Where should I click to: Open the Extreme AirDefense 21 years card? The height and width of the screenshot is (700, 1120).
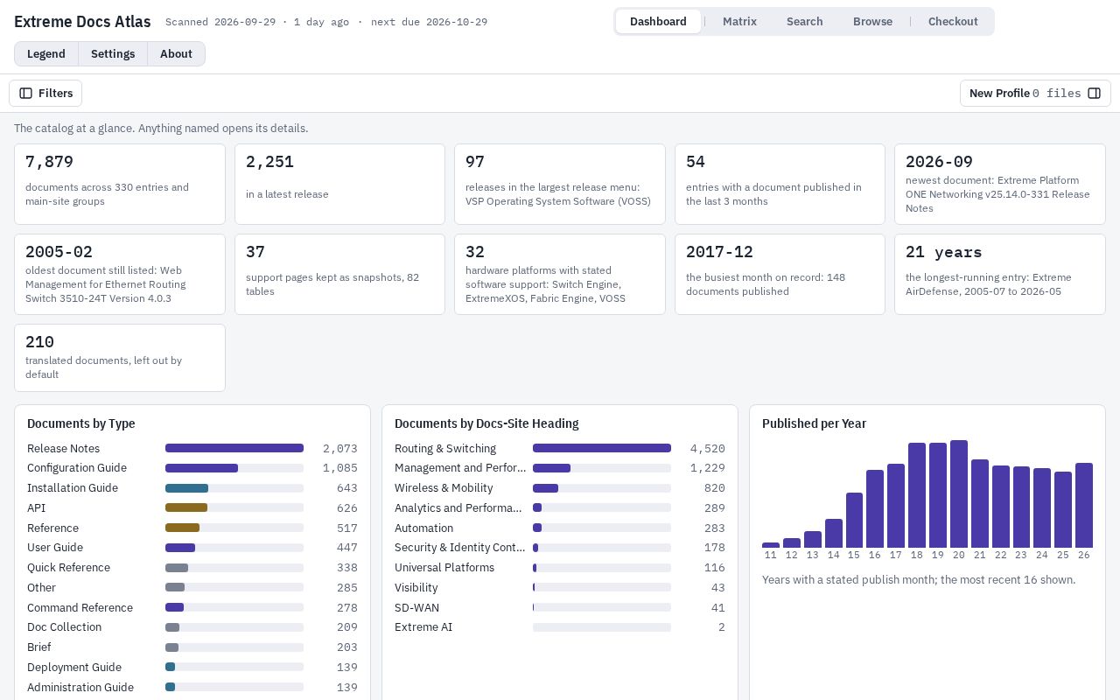1000,274
